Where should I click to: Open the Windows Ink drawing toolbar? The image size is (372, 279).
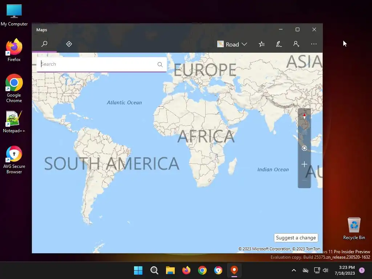point(279,44)
